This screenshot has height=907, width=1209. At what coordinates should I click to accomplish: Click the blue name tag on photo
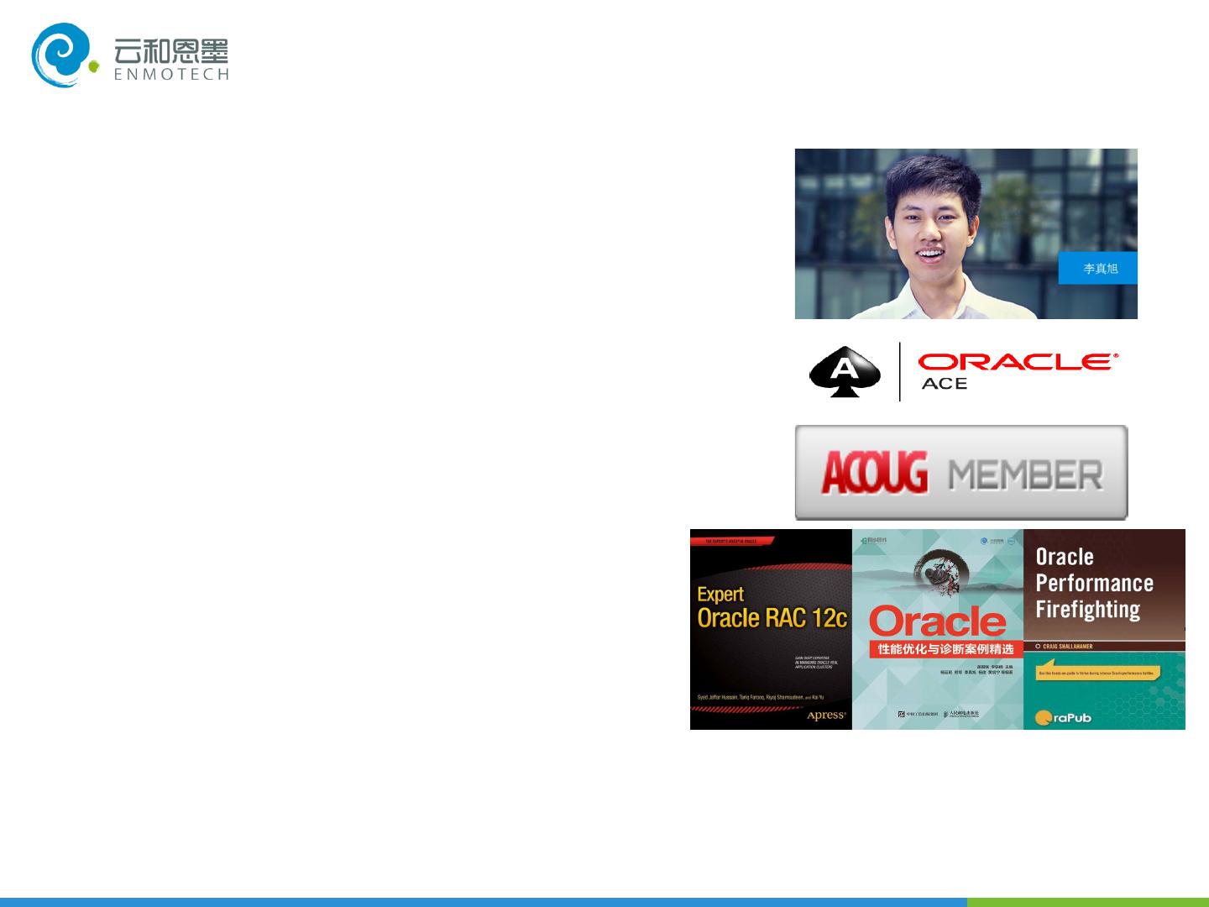click(1098, 268)
